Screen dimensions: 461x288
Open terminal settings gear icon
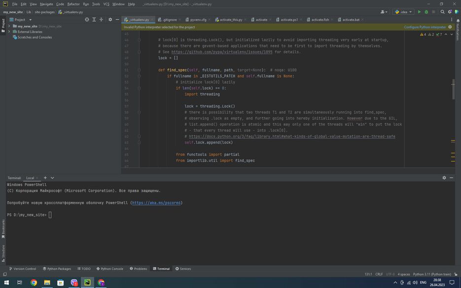click(x=444, y=178)
